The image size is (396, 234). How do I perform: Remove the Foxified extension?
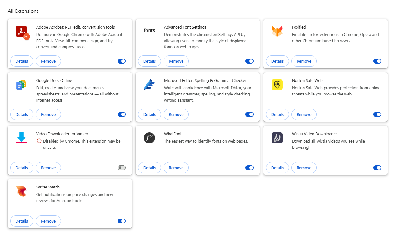(304, 61)
